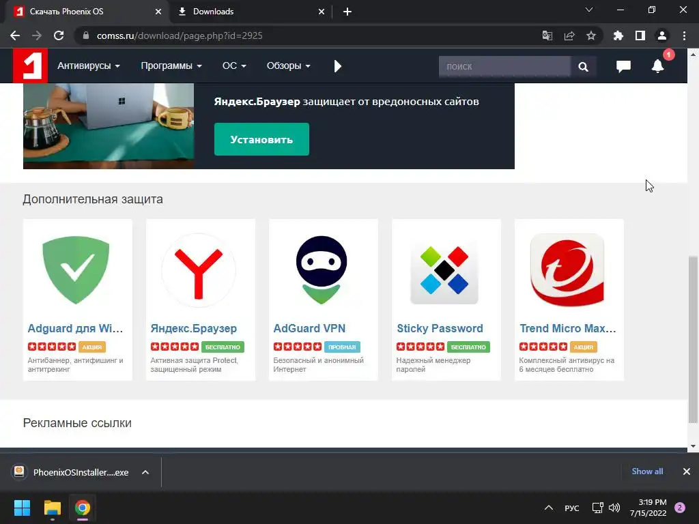Click the vertical page scrollbar thumb

coord(693,339)
